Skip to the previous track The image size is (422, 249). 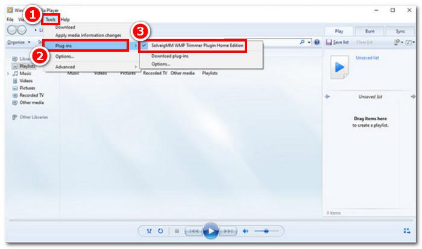(193, 231)
